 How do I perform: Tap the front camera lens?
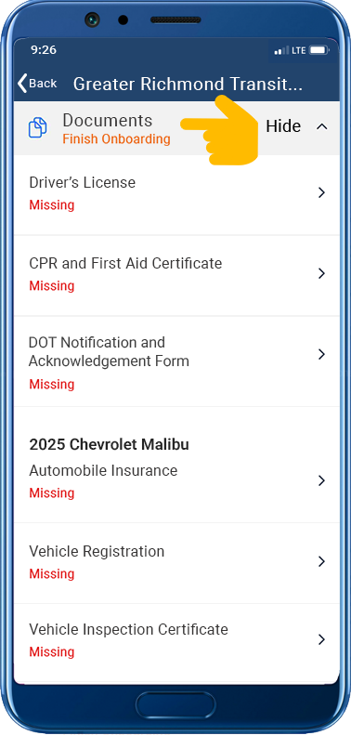point(92,20)
